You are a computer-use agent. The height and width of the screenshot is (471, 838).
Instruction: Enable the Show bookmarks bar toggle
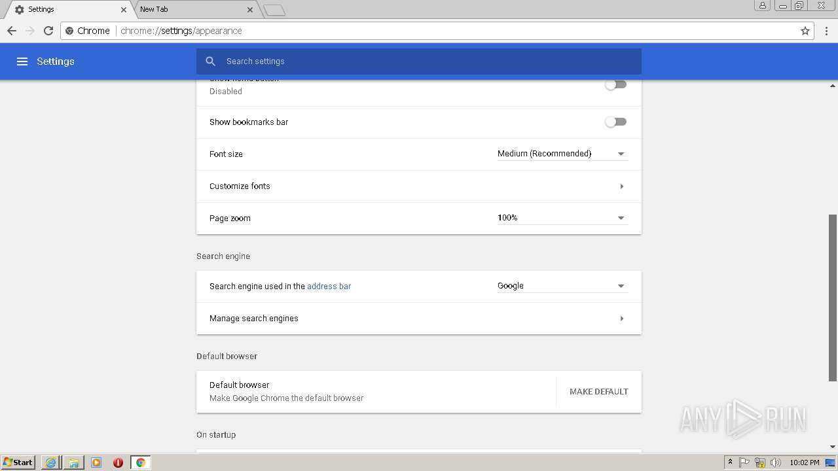click(615, 122)
